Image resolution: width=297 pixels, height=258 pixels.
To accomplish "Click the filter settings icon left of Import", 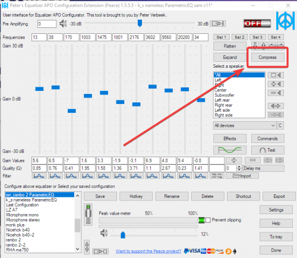I will [217, 176].
